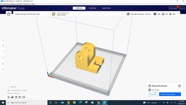Click the Cura icon in taskbar
Viewport: 186px width, 105px height.
pyautogui.click(x=104, y=102)
